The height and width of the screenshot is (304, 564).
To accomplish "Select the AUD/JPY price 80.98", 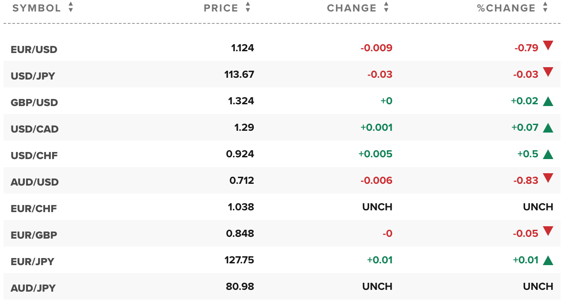I will click(x=240, y=286).
